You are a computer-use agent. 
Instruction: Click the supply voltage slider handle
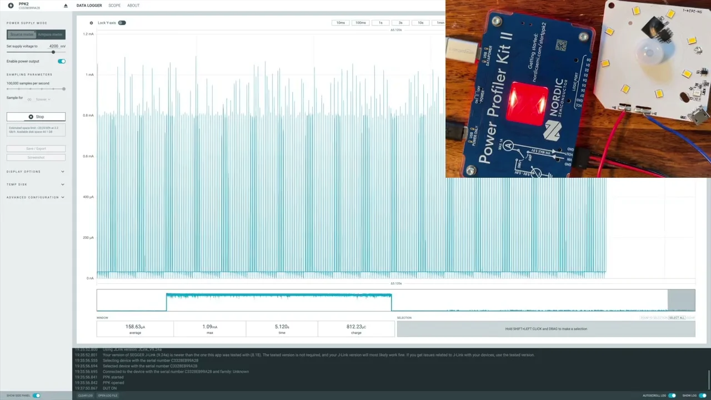(x=53, y=52)
